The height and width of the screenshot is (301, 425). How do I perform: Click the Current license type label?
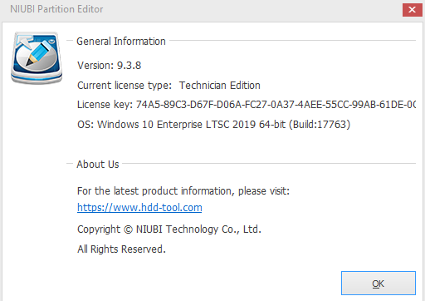click(125, 86)
